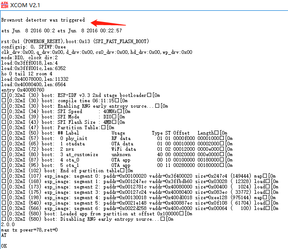This screenshot has width=288, height=249.
Task: Click the 'OK' response line
Action: pyautogui.click(x=4, y=246)
